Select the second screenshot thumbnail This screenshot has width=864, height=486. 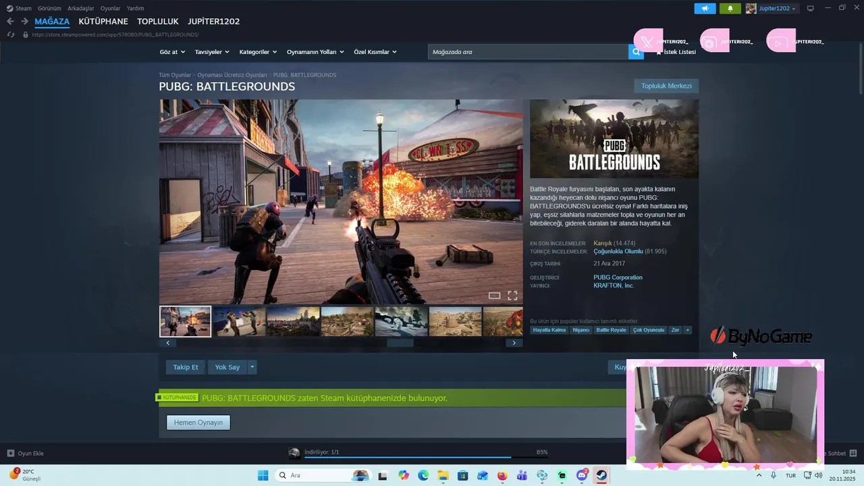coord(239,321)
